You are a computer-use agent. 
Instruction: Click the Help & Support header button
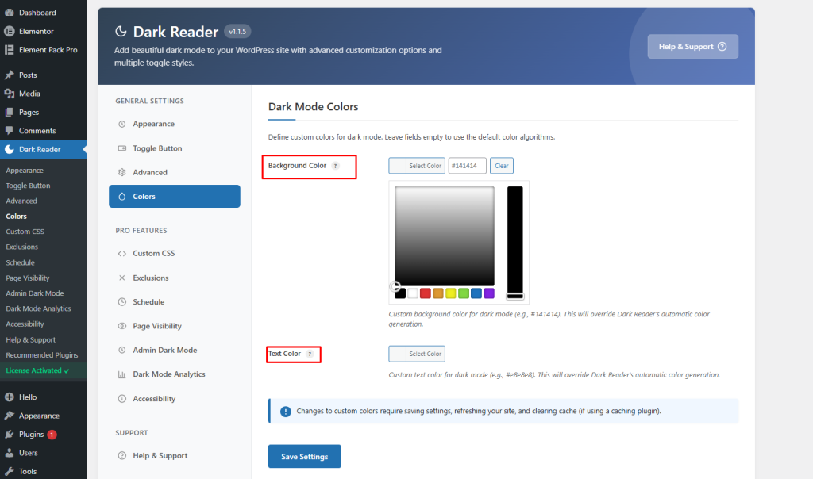[692, 47]
